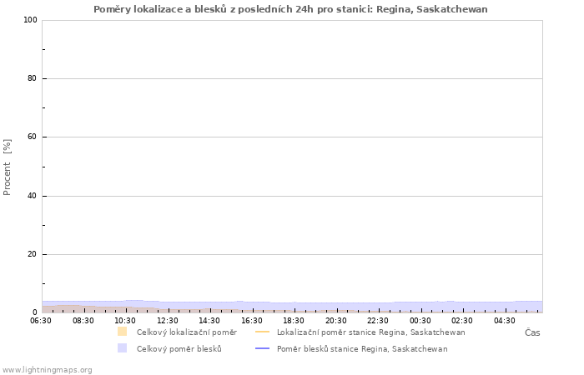Select Lokalizační poměr stanice Regina legend text
The height and width of the screenshot is (375, 584).
(x=370, y=332)
